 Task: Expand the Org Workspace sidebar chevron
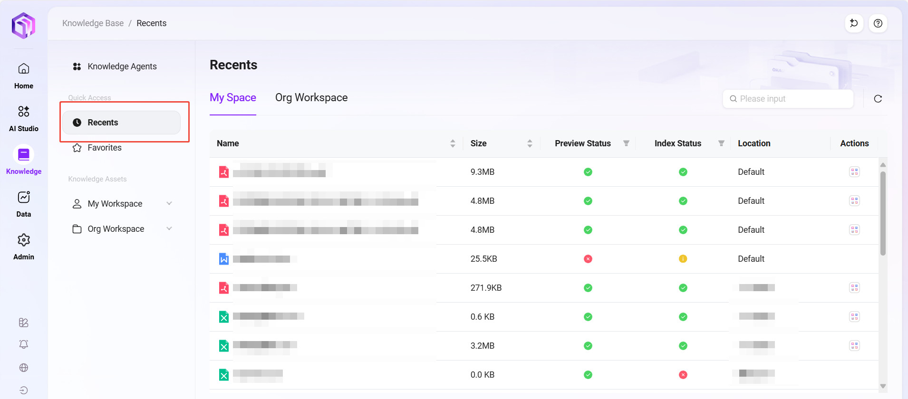coord(169,228)
